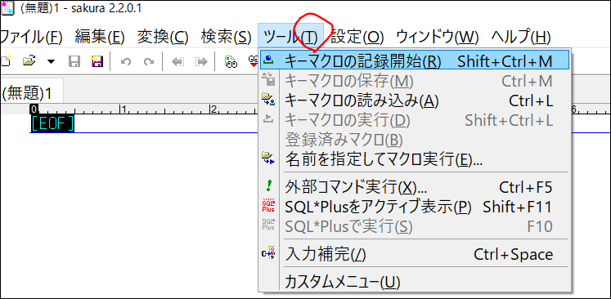611x299 pixels.
Task: Close the ツール(T) menu header
Action: (x=290, y=37)
